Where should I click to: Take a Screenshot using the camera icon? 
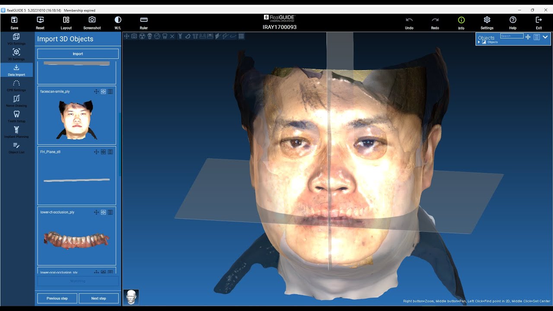click(92, 20)
